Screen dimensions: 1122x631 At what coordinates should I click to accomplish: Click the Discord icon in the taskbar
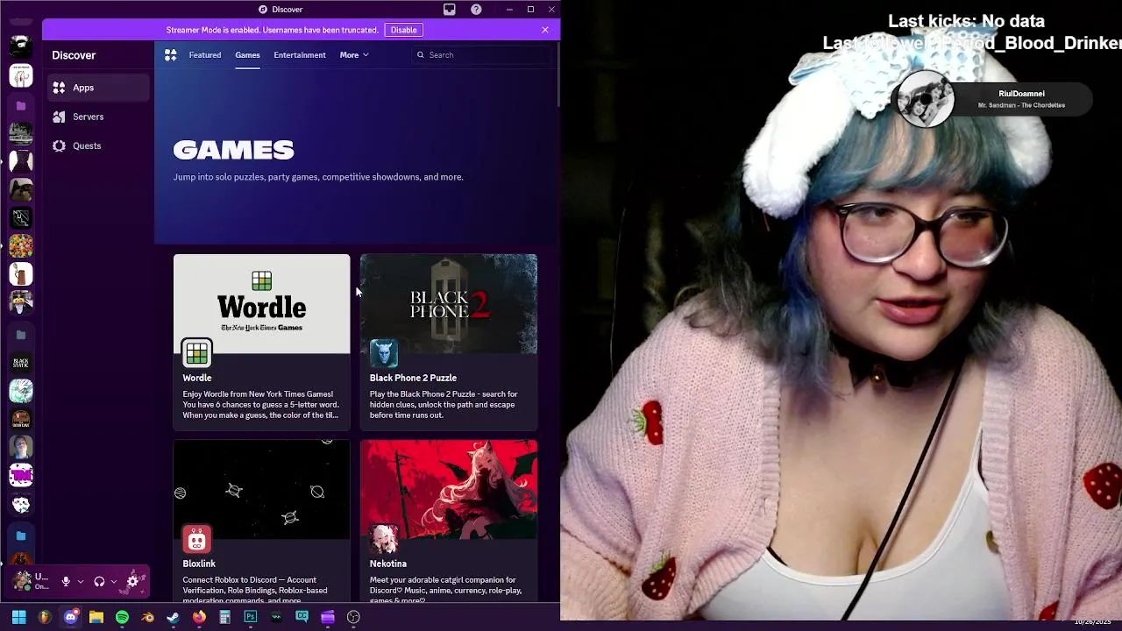pos(70,617)
